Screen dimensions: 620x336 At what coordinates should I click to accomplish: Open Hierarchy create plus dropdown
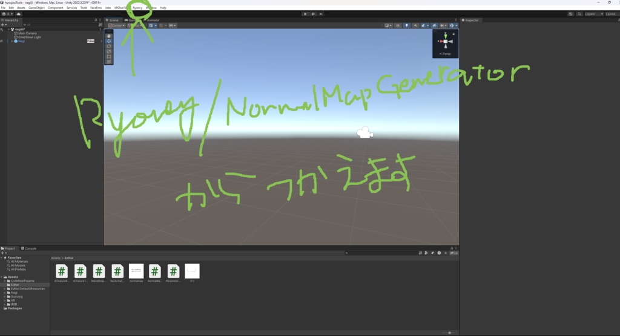(x=4, y=25)
